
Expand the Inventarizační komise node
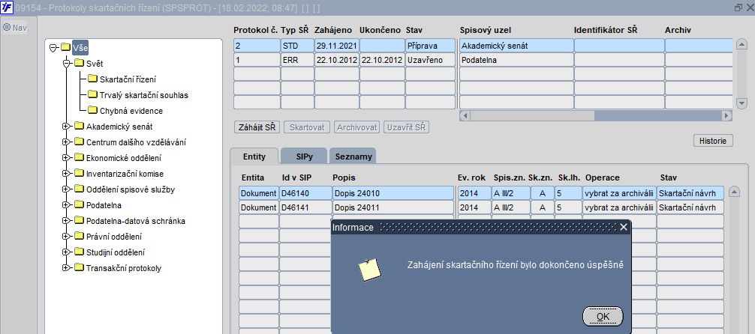66,174
